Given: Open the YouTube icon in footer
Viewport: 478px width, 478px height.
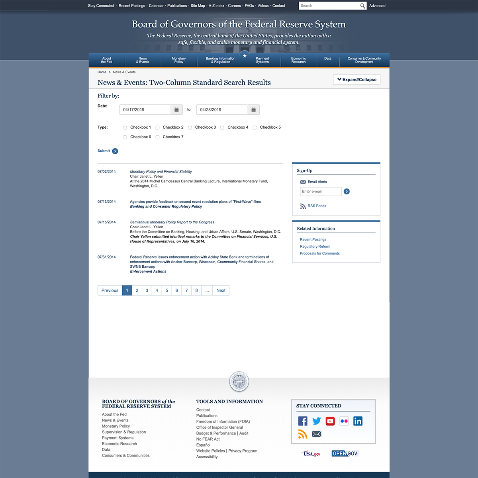Looking at the screenshot, I should click(x=330, y=421).
